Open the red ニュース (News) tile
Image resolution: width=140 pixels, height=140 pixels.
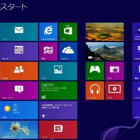click(x=58, y=130)
